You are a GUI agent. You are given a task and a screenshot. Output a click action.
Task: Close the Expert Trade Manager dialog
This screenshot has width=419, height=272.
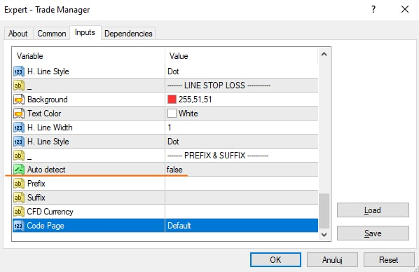[x=405, y=9]
